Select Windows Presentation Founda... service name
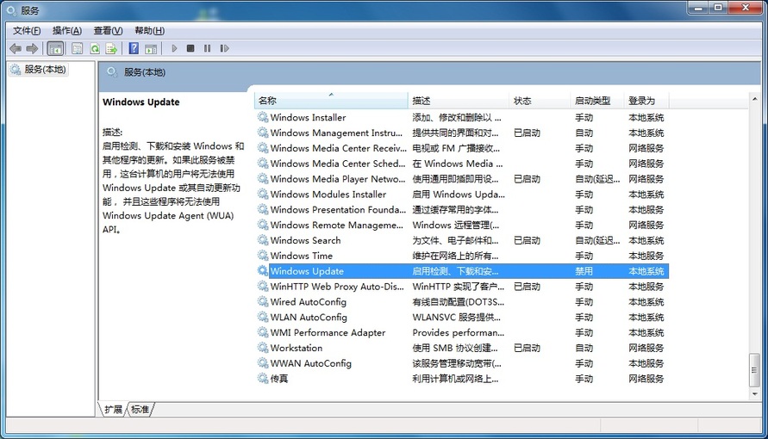Image resolution: width=768 pixels, height=439 pixels. click(338, 209)
